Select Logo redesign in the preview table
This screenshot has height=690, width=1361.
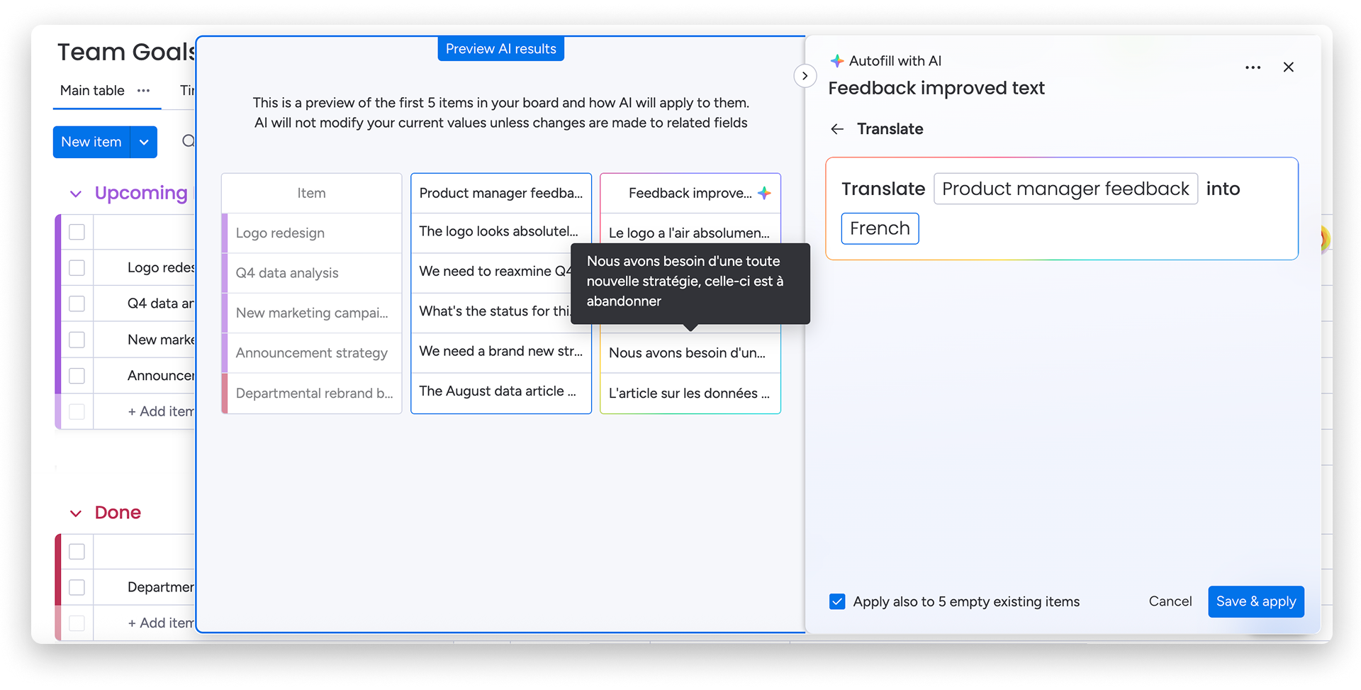click(x=311, y=233)
